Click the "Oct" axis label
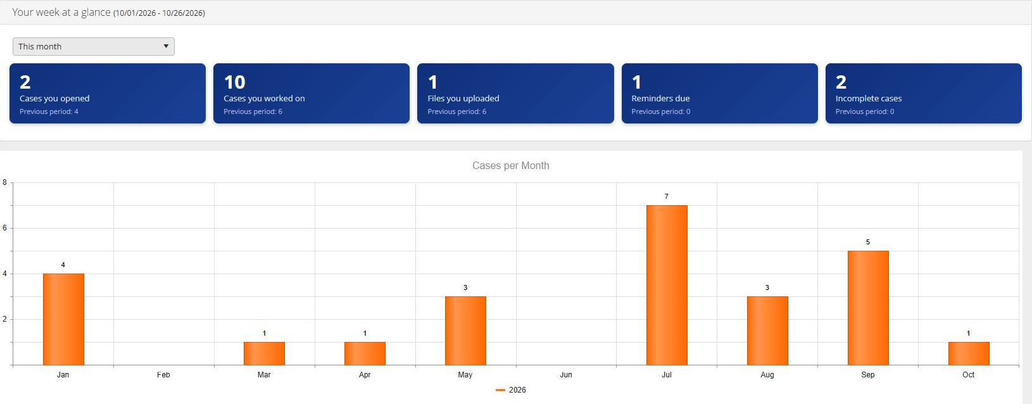 (x=969, y=375)
